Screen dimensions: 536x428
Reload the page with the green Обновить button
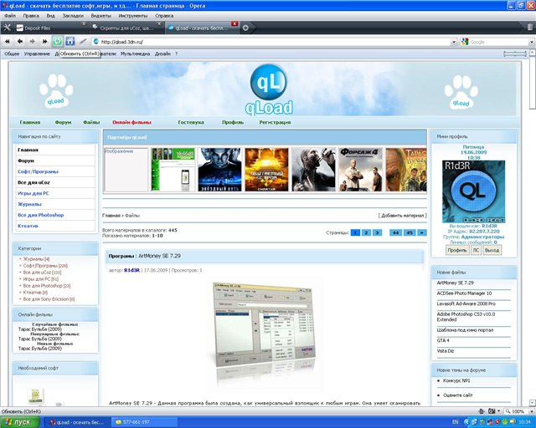(57, 41)
